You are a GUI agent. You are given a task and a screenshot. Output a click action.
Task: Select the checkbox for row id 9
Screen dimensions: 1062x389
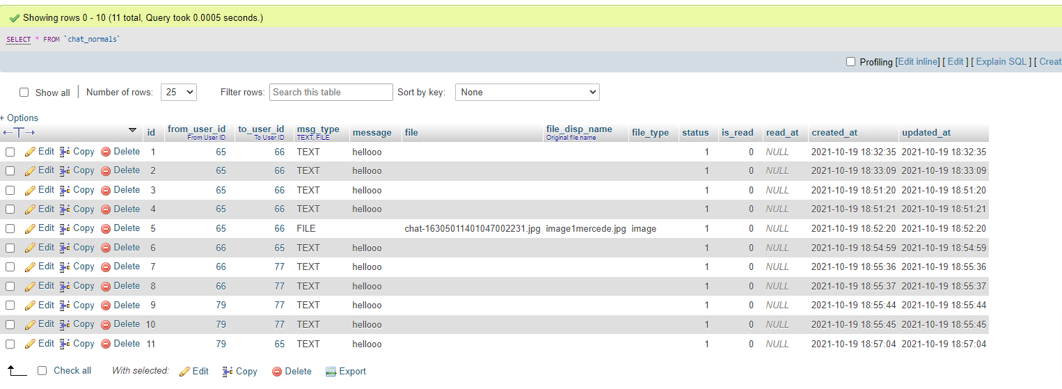[x=10, y=305]
